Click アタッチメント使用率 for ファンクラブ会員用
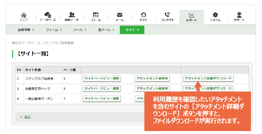262x134 pixels. tap(152, 78)
